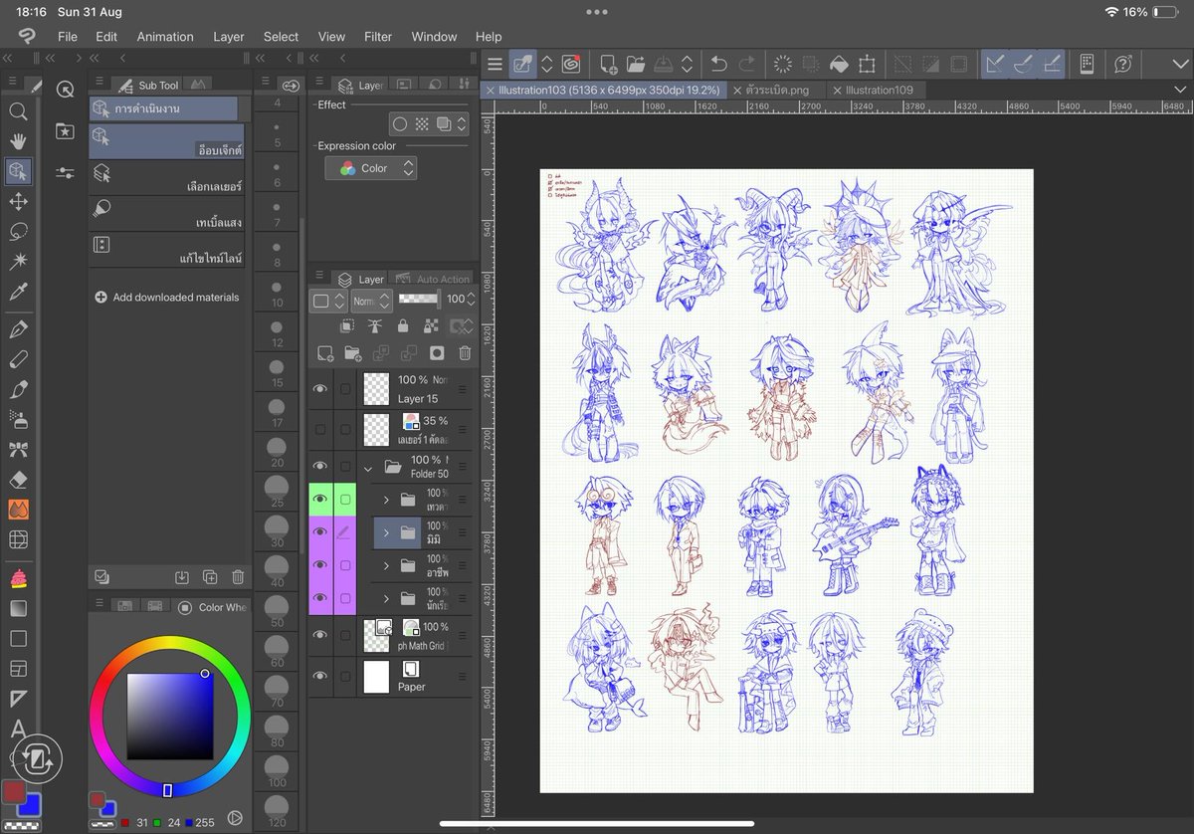Click the Delete layer trash icon
The width and height of the screenshot is (1194, 834).
pyautogui.click(x=465, y=352)
